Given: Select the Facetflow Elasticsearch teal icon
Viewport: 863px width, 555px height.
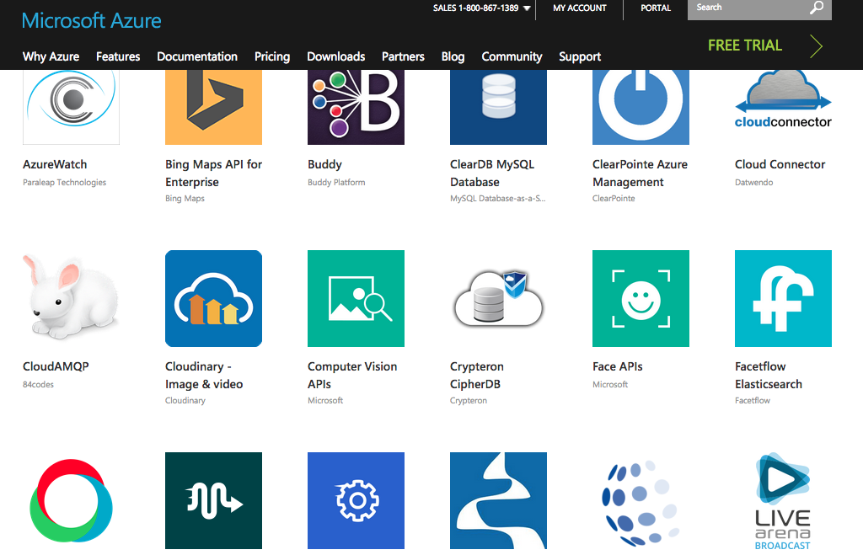Looking at the screenshot, I should click(x=783, y=298).
